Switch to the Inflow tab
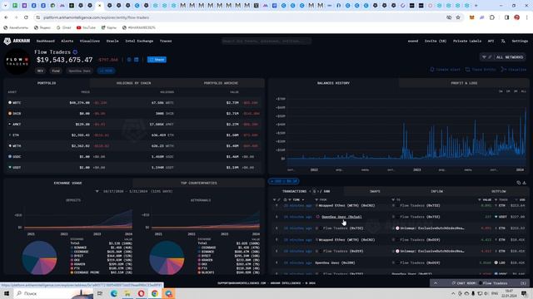The height and width of the screenshot is (299, 533). point(436,192)
